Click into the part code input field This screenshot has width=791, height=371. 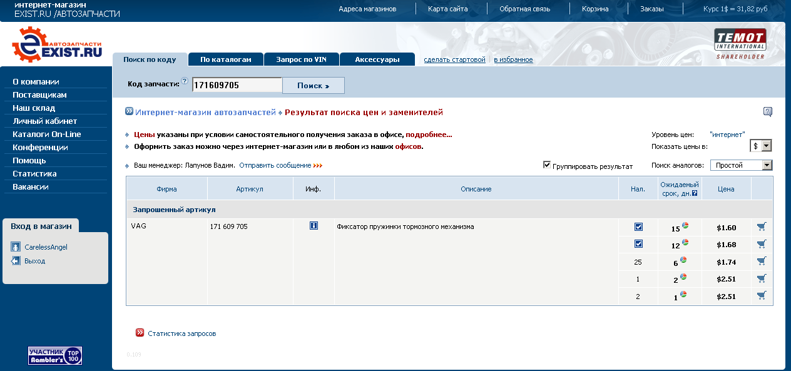pos(237,85)
